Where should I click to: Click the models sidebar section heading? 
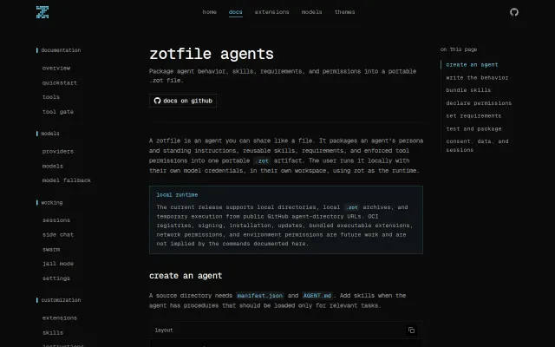pos(50,134)
